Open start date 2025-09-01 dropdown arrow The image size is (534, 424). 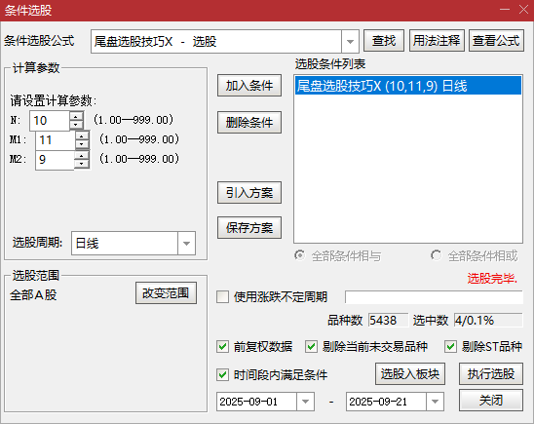point(305,402)
